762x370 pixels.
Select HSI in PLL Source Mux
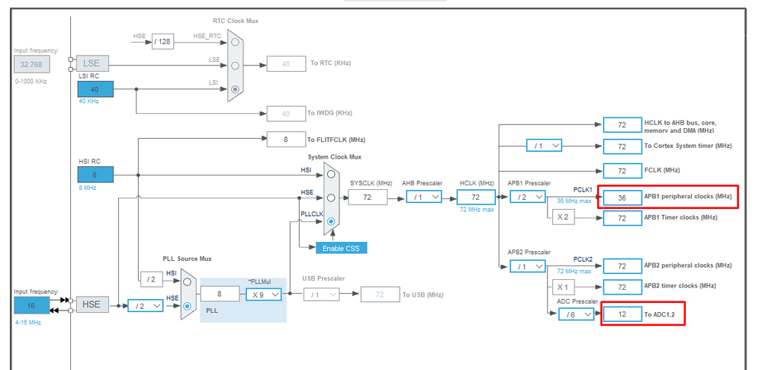pos(187,282)
